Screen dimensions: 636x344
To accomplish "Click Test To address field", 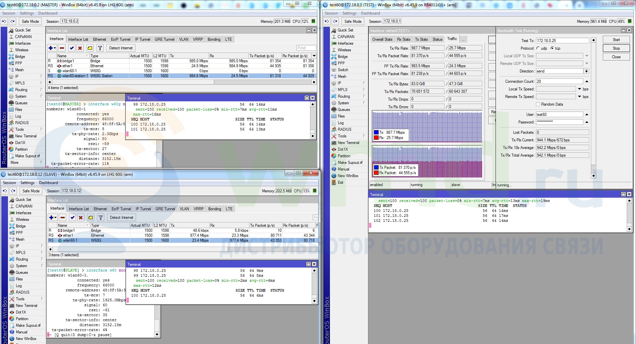I will point(562,40).
